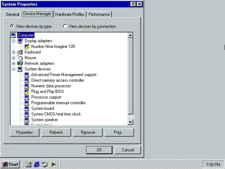Click the Display adapters monitor icon
Viewport: 225px width, 169px height.
tap(20, 41)
